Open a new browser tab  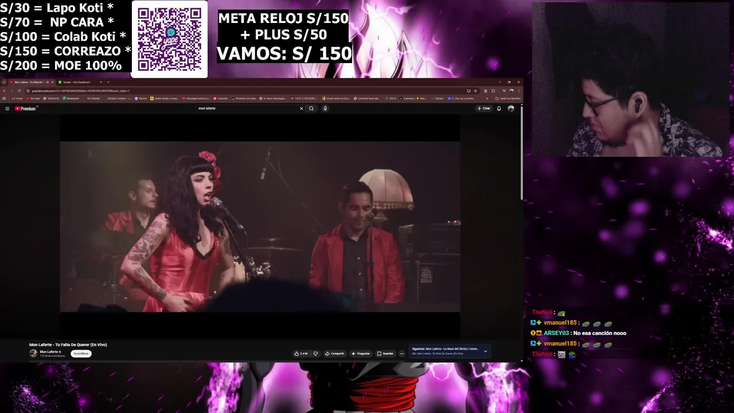click(x=108, y=82)
